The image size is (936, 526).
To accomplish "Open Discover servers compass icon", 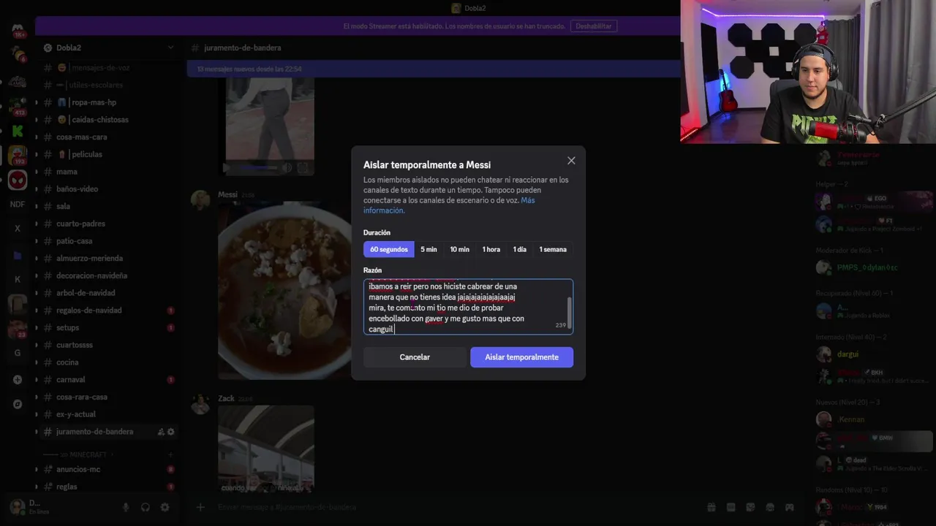I will pos(18,404).
